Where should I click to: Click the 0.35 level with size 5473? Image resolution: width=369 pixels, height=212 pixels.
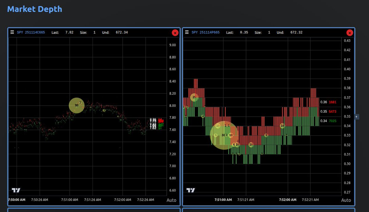coord(328,112)
